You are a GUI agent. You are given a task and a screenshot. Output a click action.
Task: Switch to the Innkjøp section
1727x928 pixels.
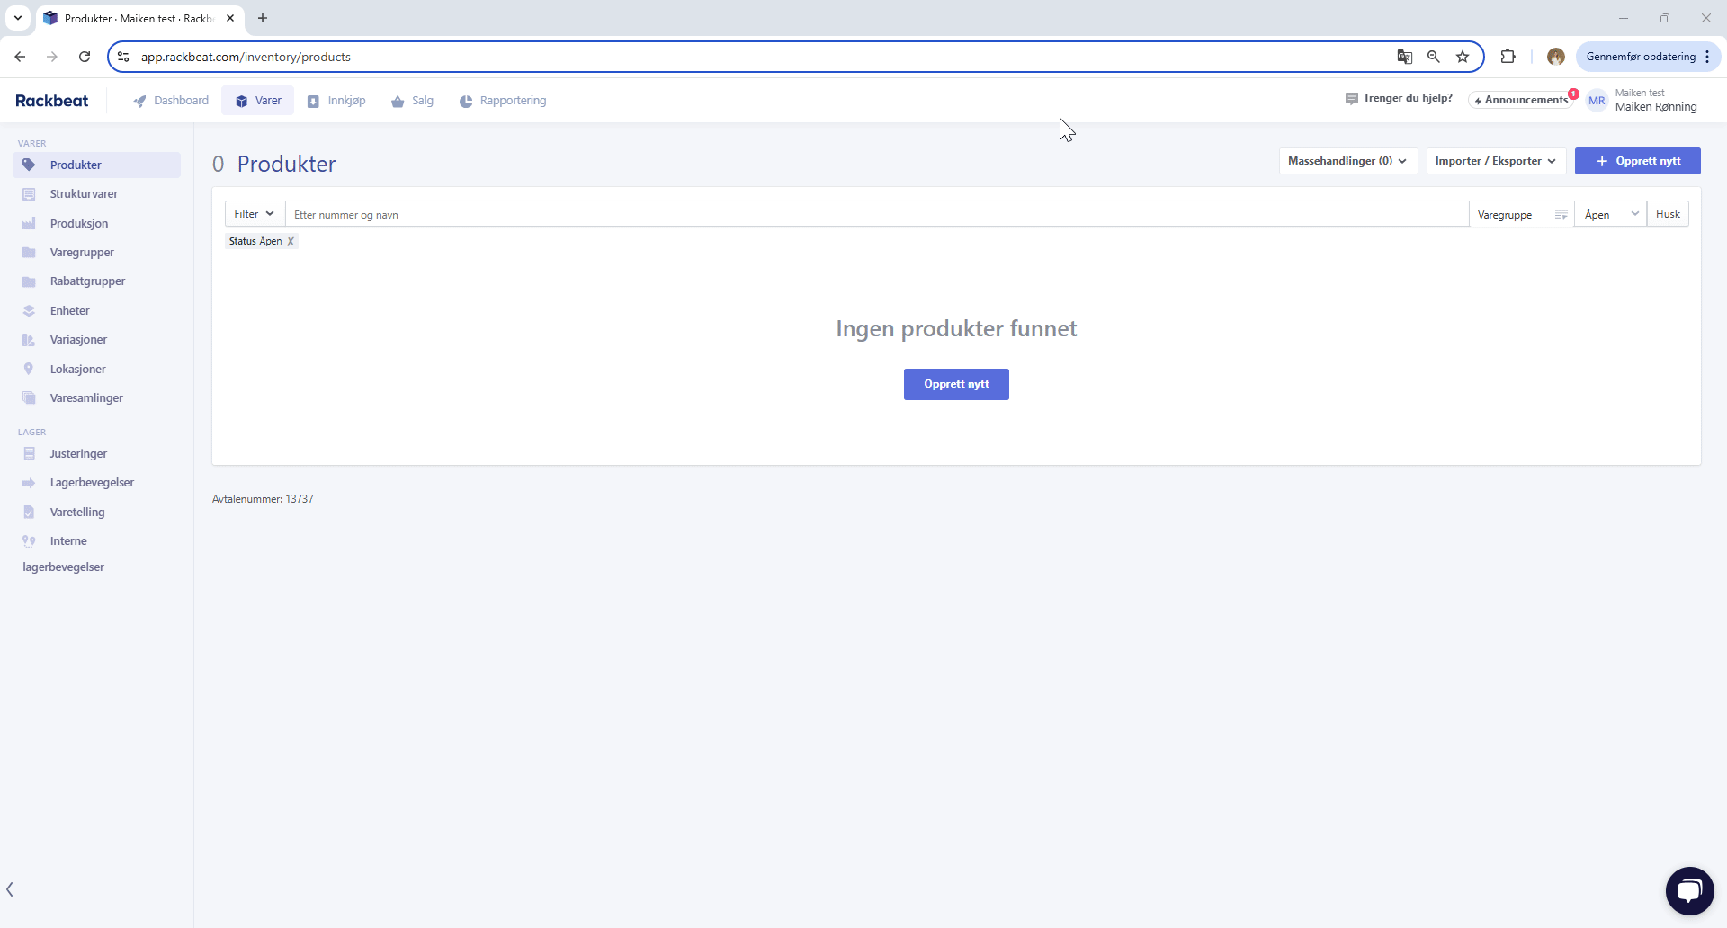tap(336, 101)
